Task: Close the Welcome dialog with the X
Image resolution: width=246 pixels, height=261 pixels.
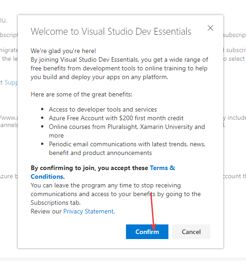Action: 210,28
